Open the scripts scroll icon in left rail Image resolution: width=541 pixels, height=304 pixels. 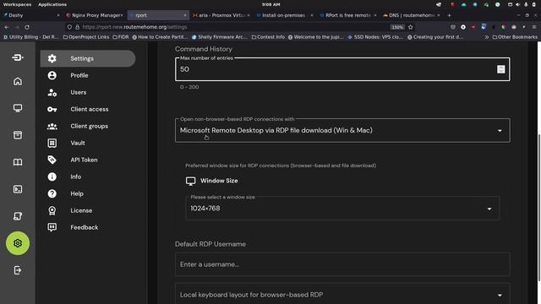[18, 216]
